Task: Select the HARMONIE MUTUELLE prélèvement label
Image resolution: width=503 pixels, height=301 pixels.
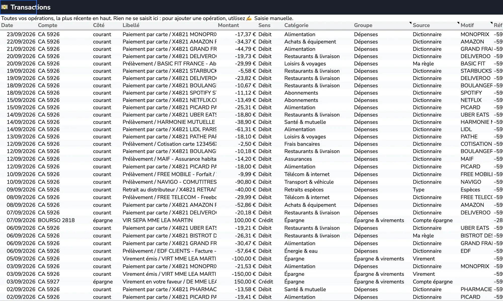Action: tap(169, 122)
